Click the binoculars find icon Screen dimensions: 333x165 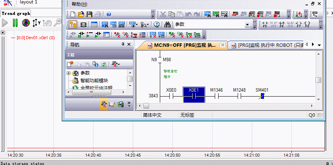point(167,24)
